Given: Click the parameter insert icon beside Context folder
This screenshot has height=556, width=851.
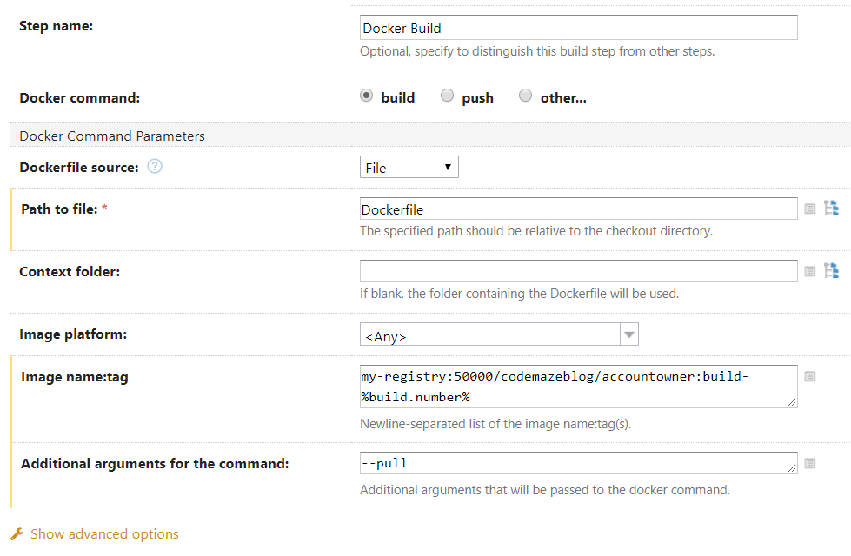Looking at the screenshot, I should [x=809, y=271].
